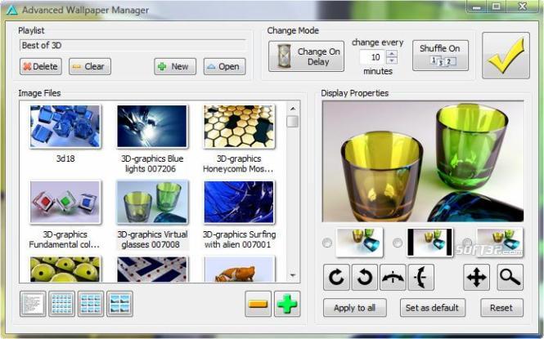Select the Virtual glasses 007008 thumbnail

(152, 203)
